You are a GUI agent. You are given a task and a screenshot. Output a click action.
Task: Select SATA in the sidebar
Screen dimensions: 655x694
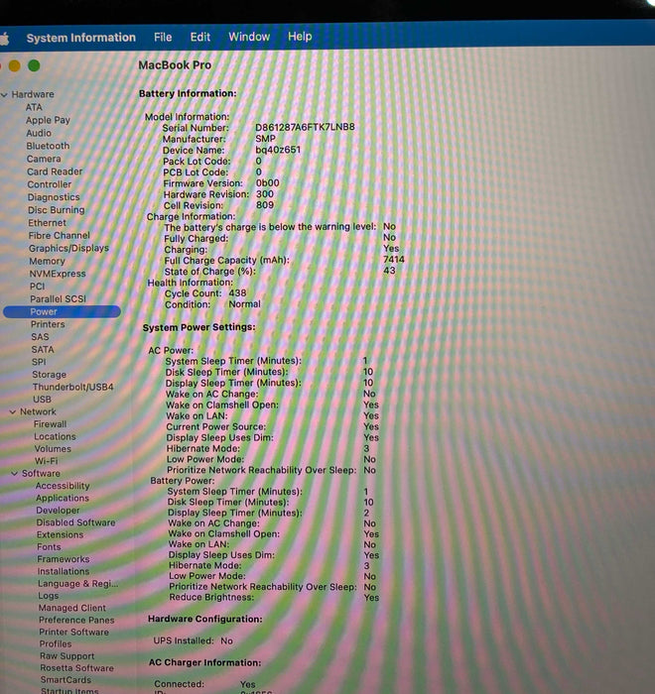tap(43, 350)
